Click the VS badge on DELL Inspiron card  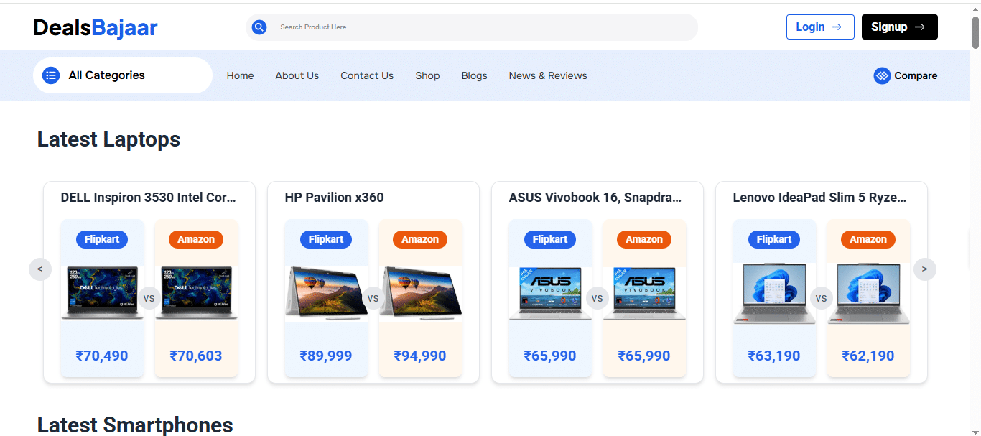point(149,298)
